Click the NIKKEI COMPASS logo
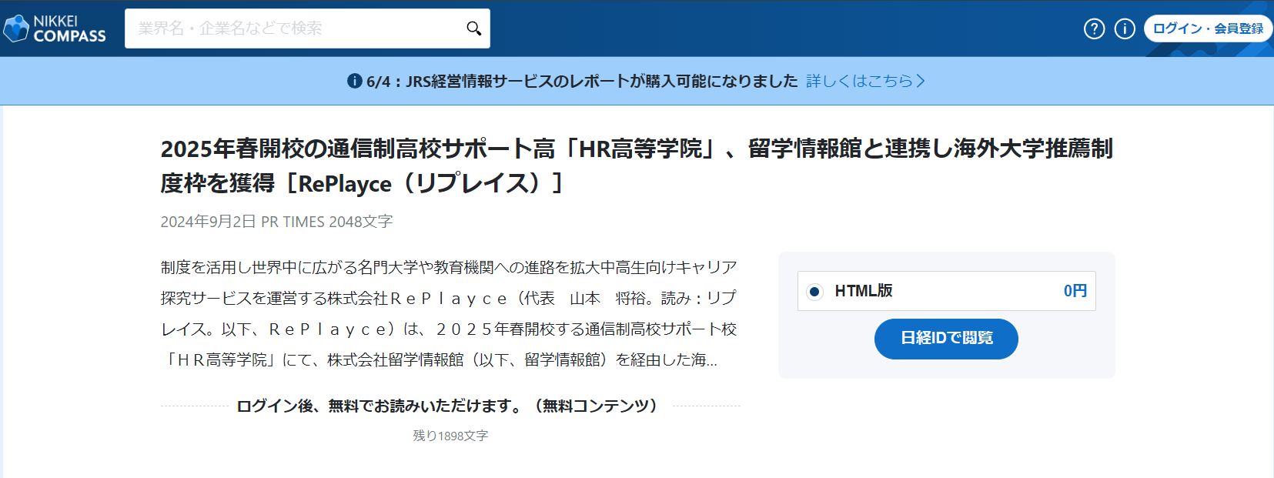1274x478 pixels. point(55,28)
